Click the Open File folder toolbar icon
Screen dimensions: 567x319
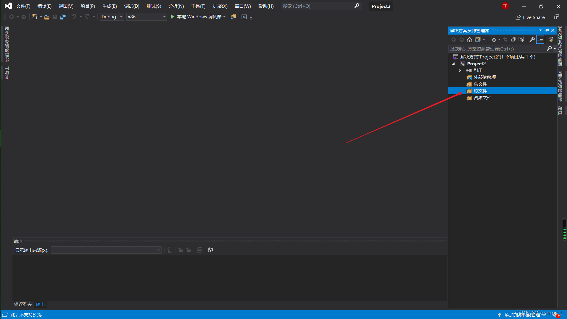pyautogui.click(x=47, y=17)
